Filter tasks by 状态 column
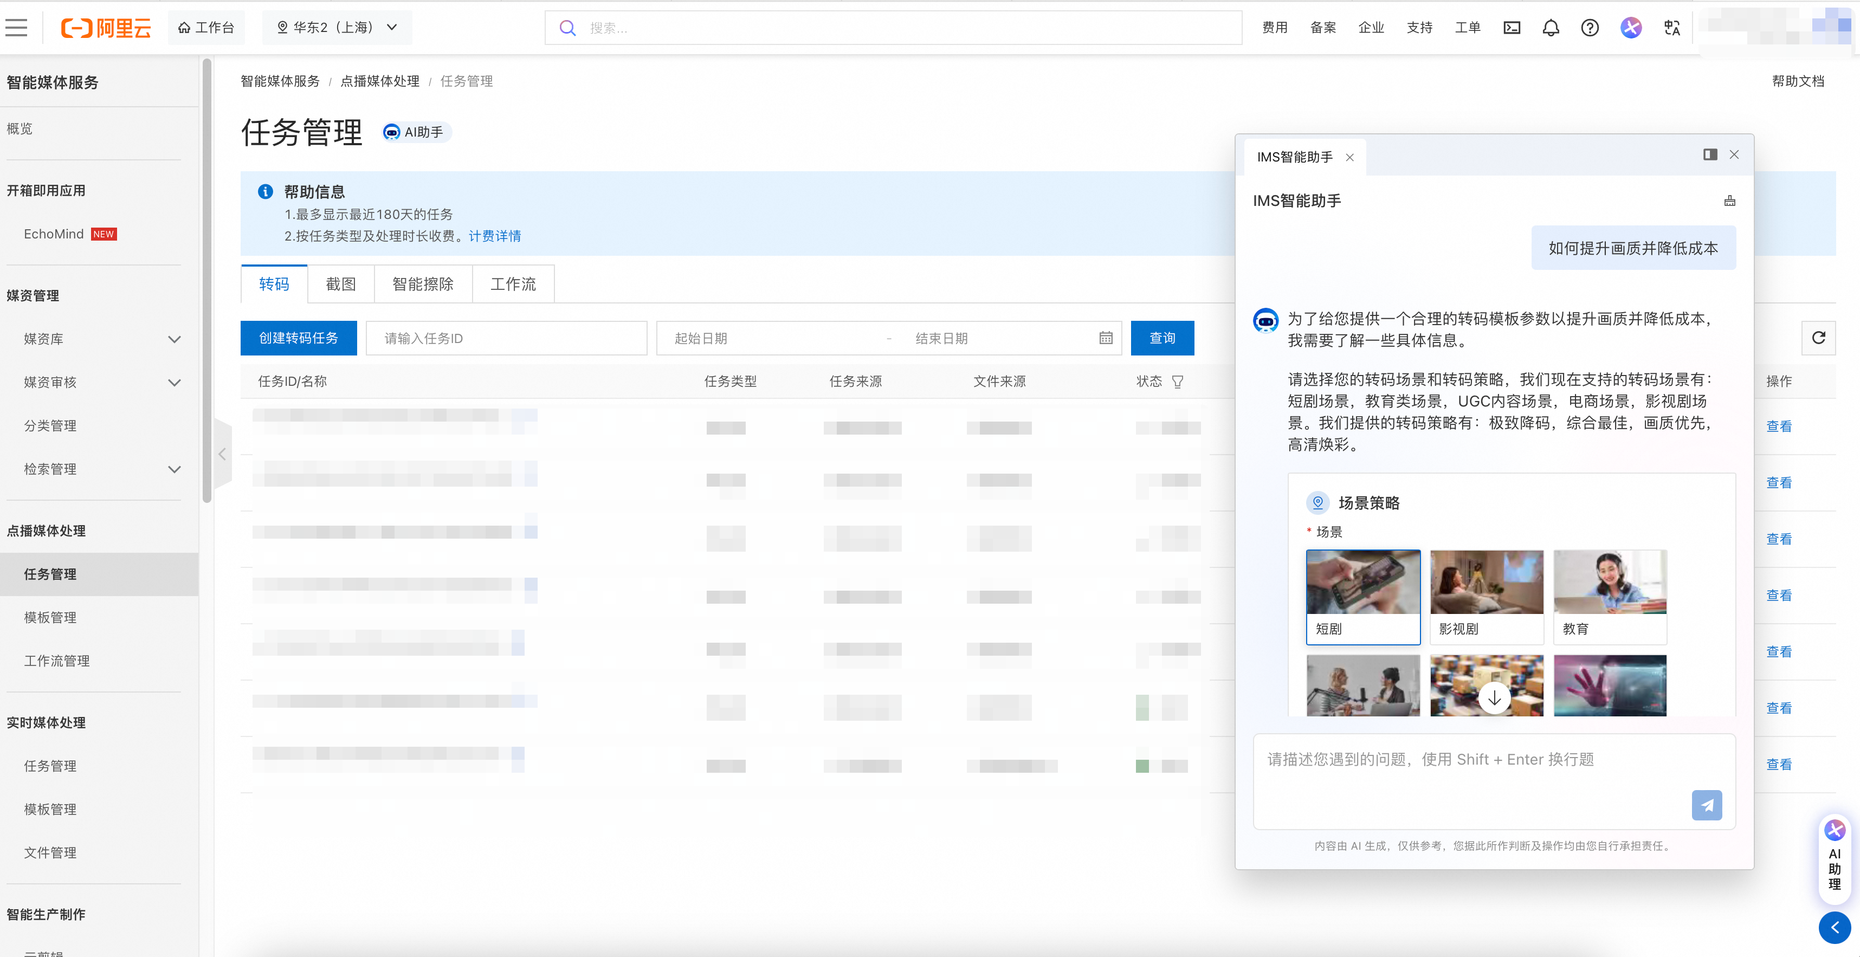This screenshot has width=1860, height=957. pyautogui.click(x=1178, y=381)
